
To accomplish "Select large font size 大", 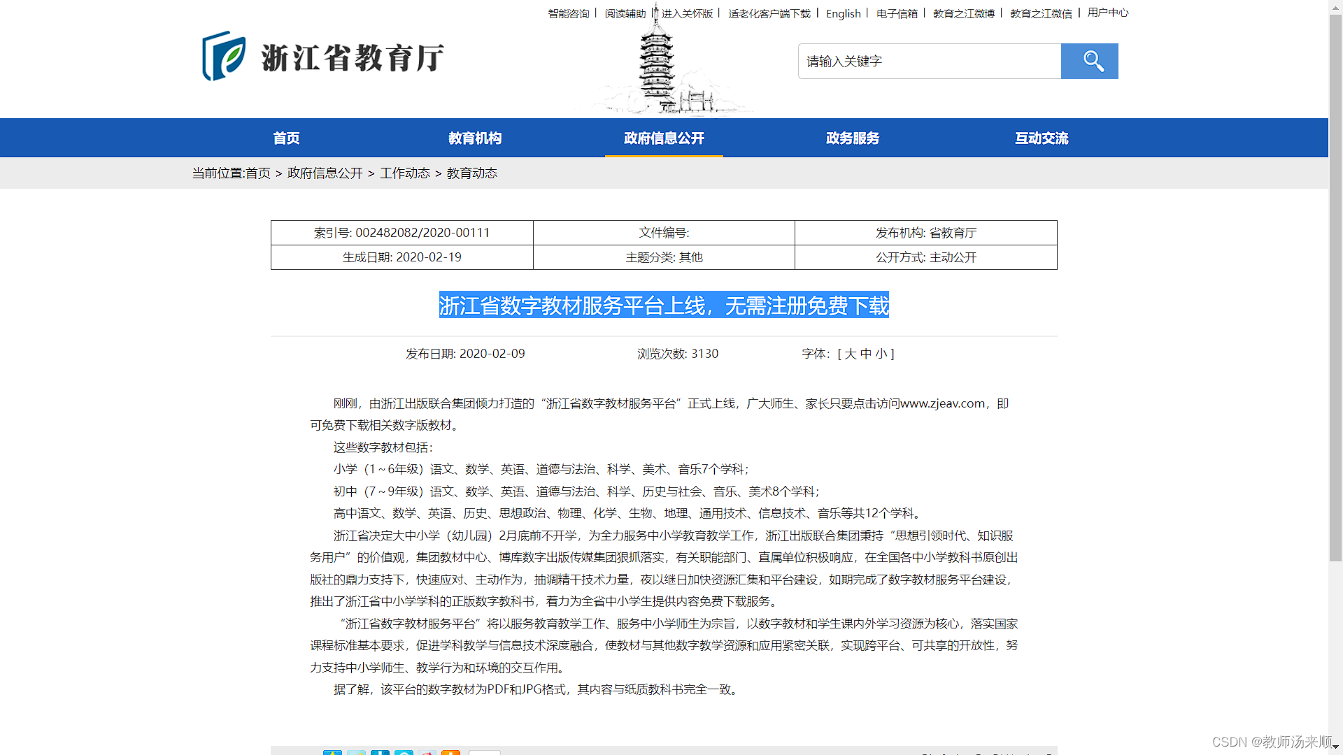I will coord(850,354).
